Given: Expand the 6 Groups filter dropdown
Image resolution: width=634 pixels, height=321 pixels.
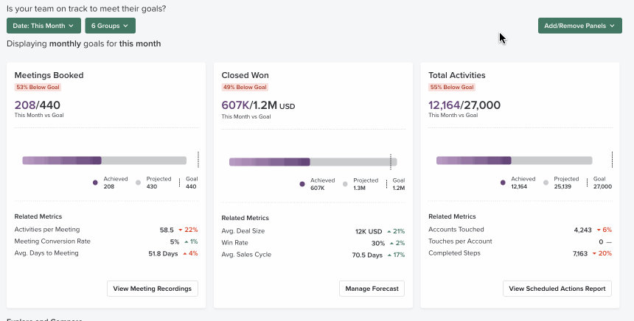Looking at the screenshot, I should pyautogui.click(x=110, y=26).
